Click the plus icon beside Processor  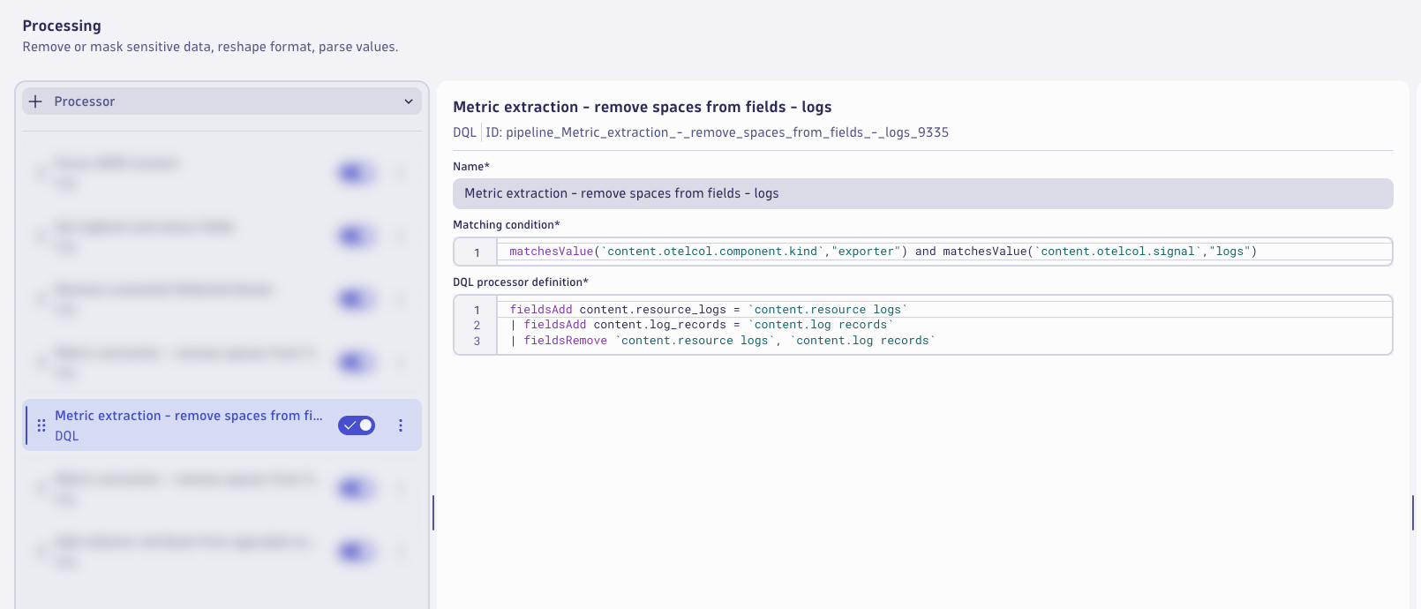click(x=35, y=101)
